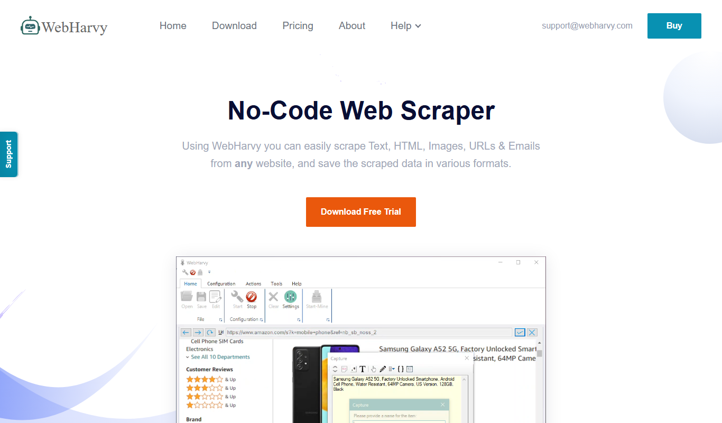
Task: Expand the Help dropdown menu
Action: 406,26
